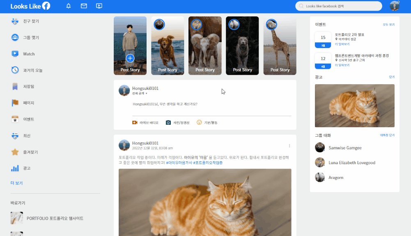
Task: Click the 기분/활동 smiley icon
Action: click(x=199, y=122)
